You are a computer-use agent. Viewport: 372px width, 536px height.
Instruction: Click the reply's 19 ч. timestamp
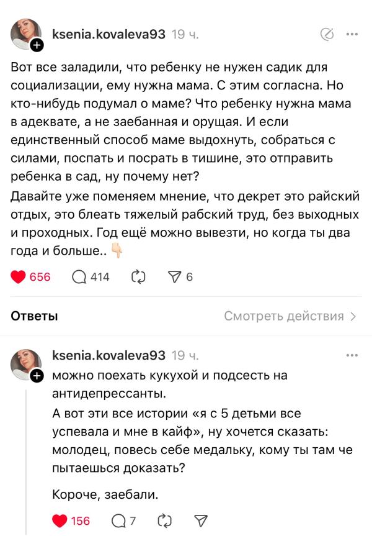click(185, 355)
